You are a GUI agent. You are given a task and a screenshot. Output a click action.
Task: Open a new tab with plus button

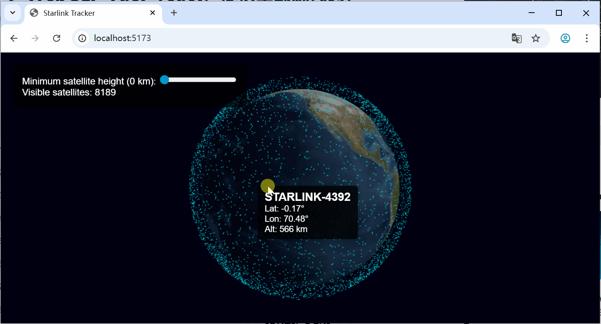coord(174,13)
